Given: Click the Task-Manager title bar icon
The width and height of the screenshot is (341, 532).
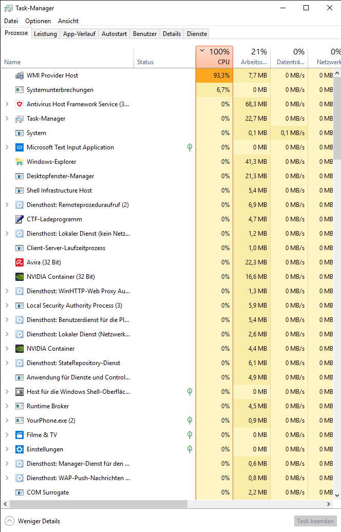Looking at the screenshot, I should (x=9, y=8).
